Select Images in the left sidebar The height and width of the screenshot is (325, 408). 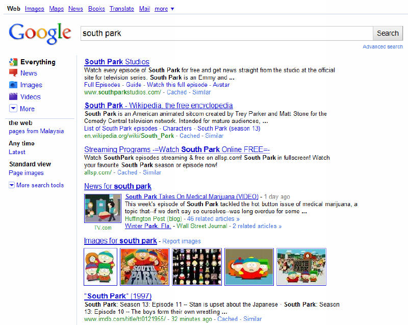tap(31, 85)
